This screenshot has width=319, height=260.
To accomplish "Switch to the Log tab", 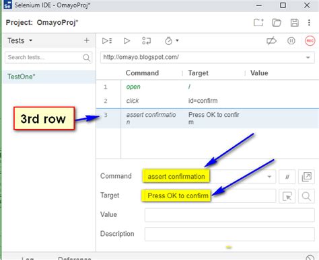I will pyautogui.click(x=28, y=258).
